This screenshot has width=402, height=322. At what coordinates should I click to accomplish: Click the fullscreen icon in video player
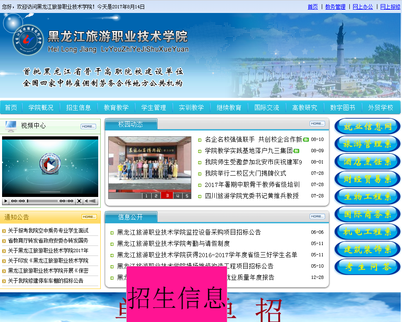(x=79, y=201)
